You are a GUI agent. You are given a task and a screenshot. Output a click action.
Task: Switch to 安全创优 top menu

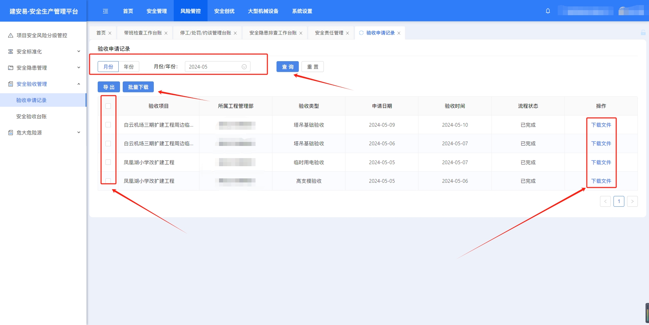pos(224,11)
